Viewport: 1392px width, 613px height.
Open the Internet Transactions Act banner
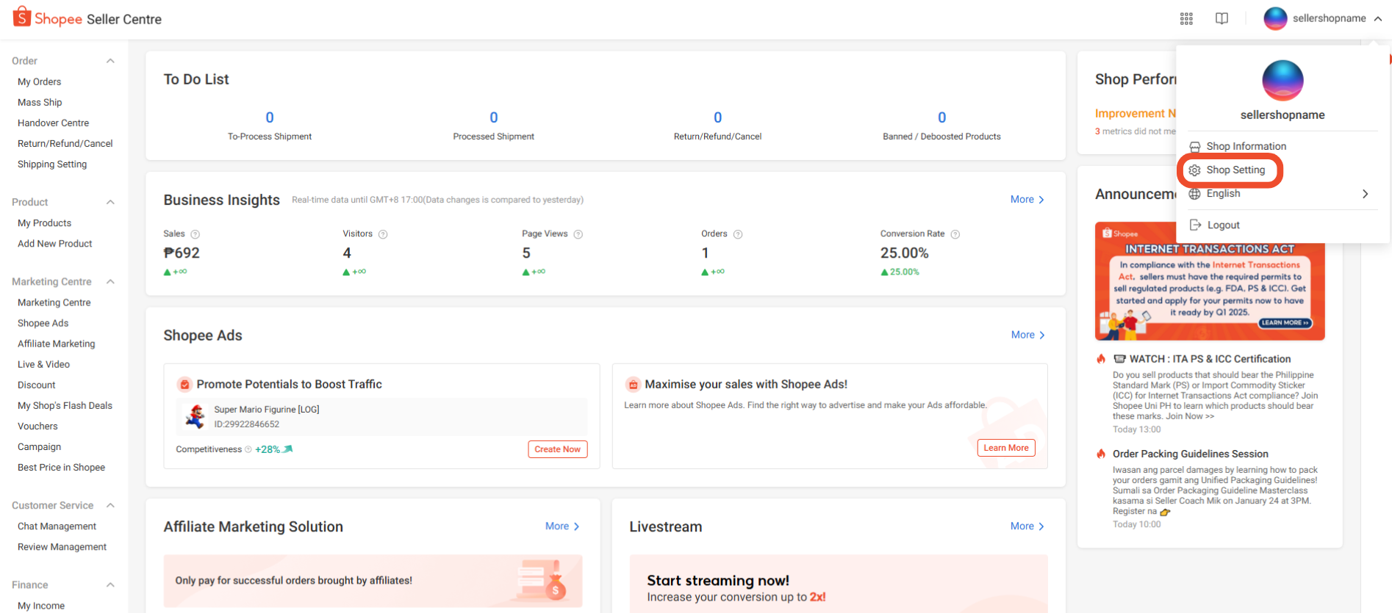pos(1209,281)
